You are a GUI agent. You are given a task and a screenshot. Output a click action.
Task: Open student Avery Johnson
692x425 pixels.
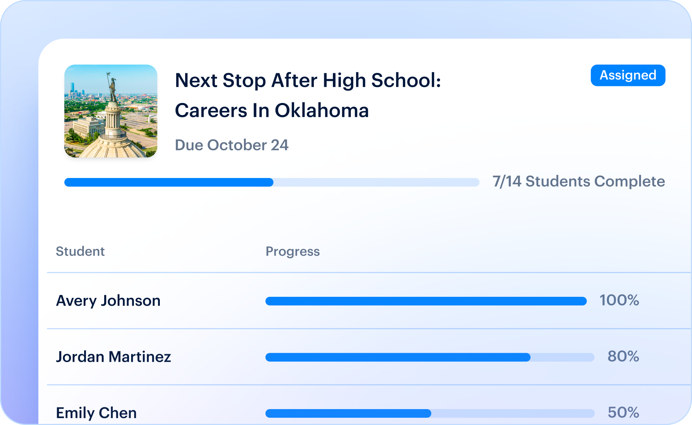(x=108, y=301)
